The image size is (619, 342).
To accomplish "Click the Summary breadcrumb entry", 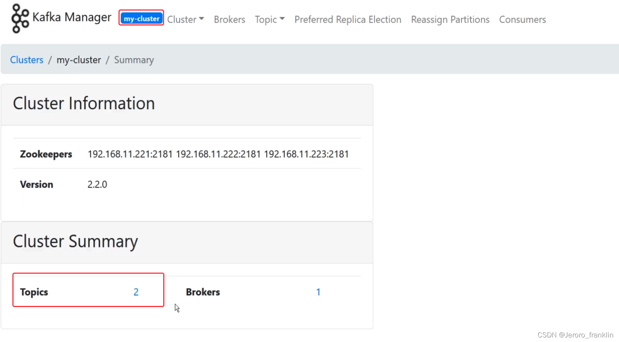I will [134, 60].
